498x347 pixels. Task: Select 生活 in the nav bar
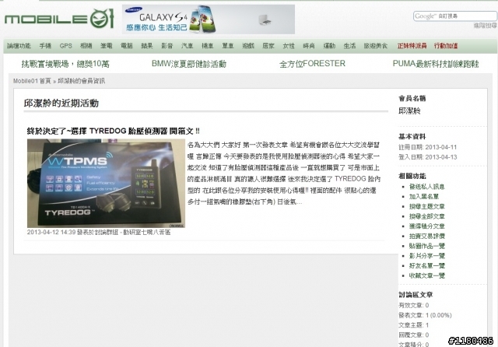[x=349, y=46]
